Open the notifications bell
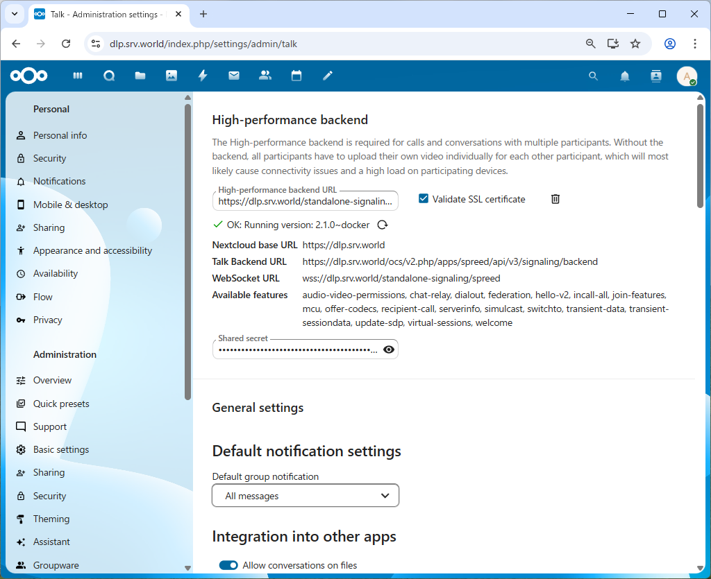The image size is (711, 579). (x=625, y=76)
